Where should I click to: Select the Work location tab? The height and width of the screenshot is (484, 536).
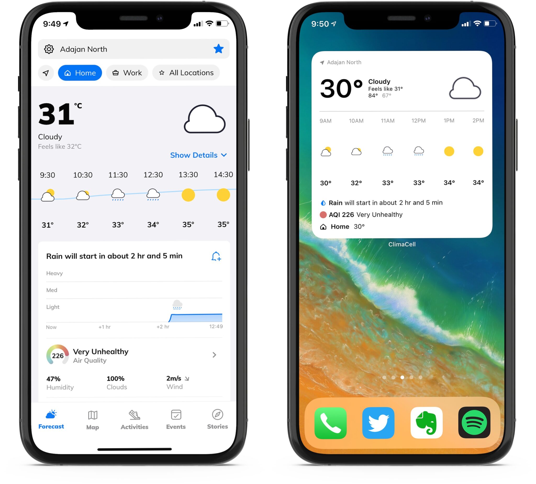[x=127, y=72]
